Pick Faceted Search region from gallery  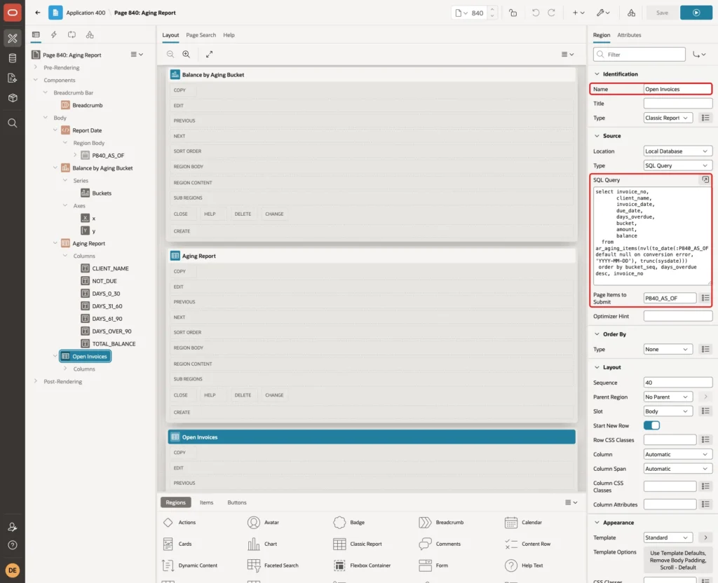tap(273, 565)
